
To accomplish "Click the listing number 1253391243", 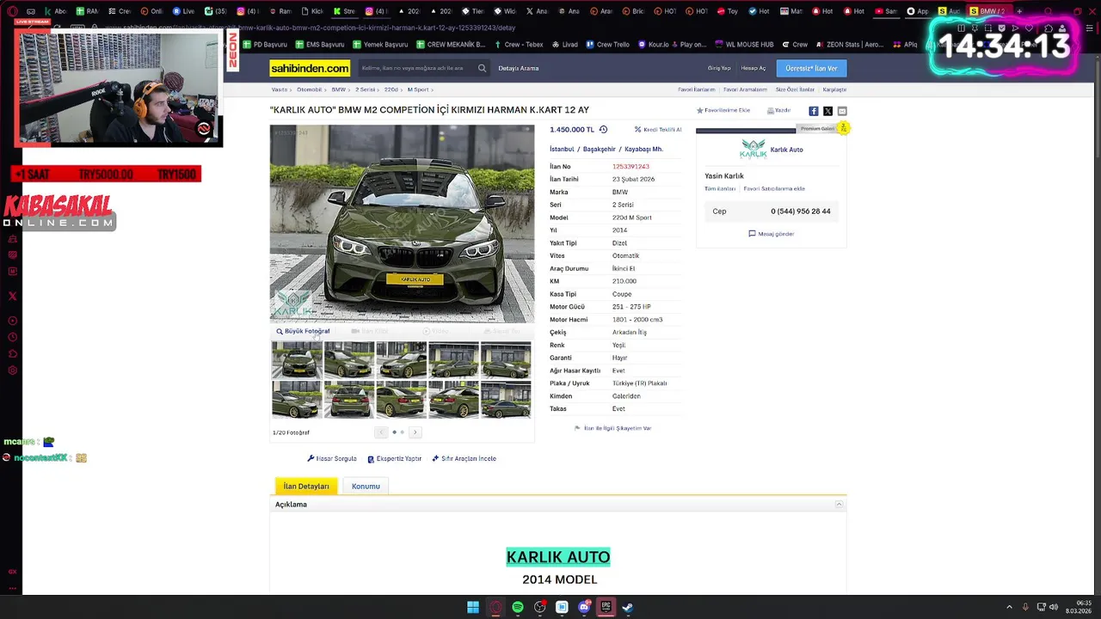I will click(630, 167).
